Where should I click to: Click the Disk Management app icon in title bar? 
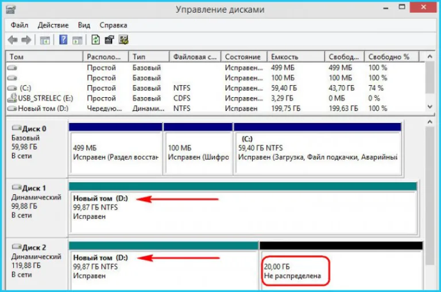(x=11, y=10)
